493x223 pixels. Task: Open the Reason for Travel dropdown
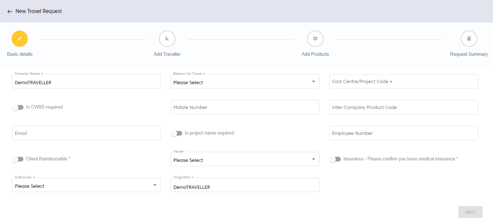[245, 82]
